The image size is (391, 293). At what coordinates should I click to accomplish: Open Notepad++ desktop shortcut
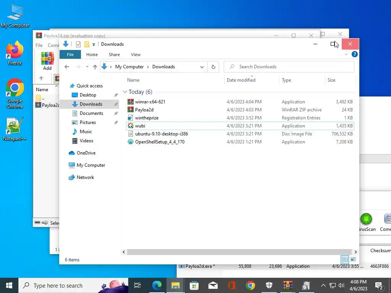click(15, 129)
